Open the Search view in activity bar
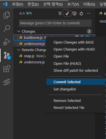106x139 pixels. click(x=7, y=28)
